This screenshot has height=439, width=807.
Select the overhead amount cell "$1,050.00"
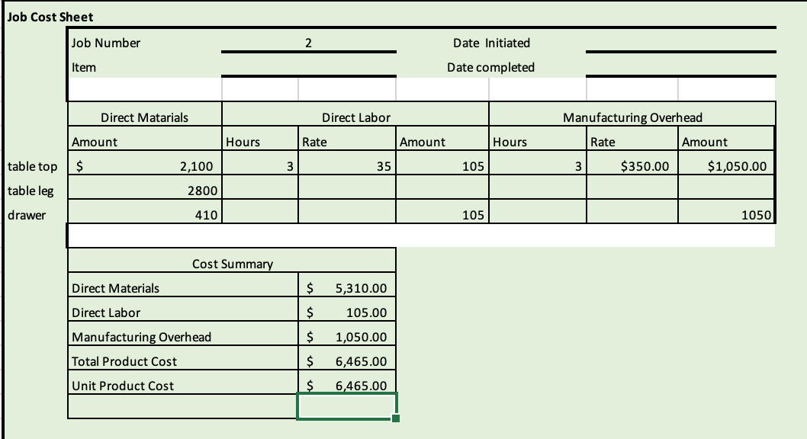pos(726,163)
